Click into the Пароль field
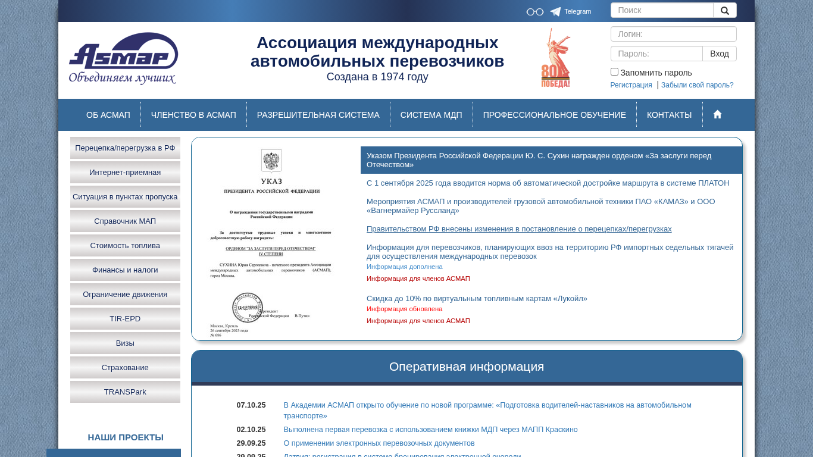 point(656,54)
